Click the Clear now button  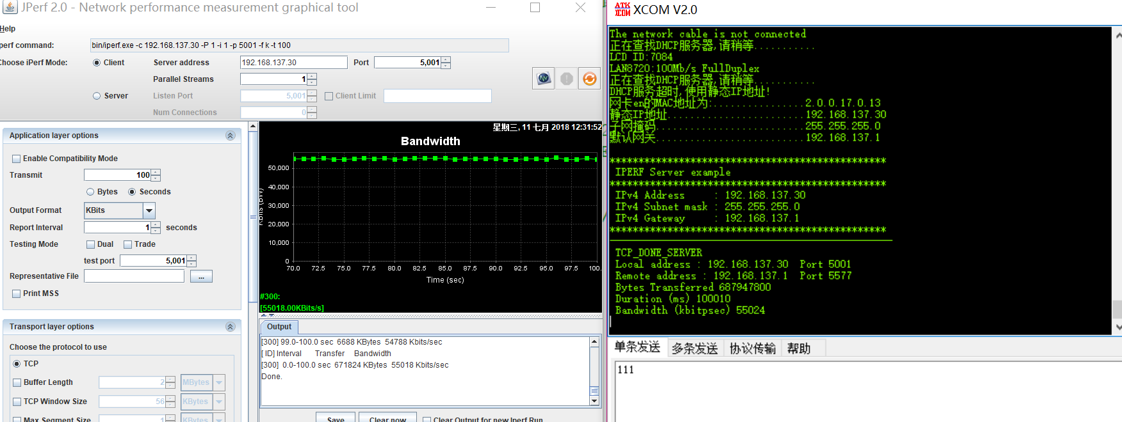tap(388, 418)
